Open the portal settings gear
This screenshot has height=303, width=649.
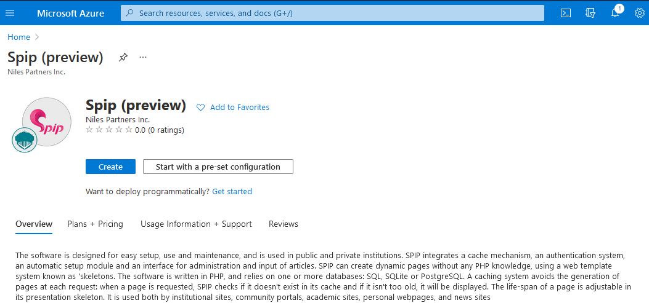[639, 13]
